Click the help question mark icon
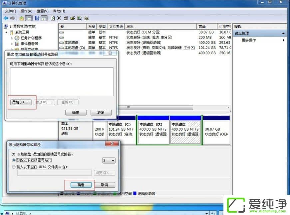Screen dimensions: 290x215 pos(37,18)
